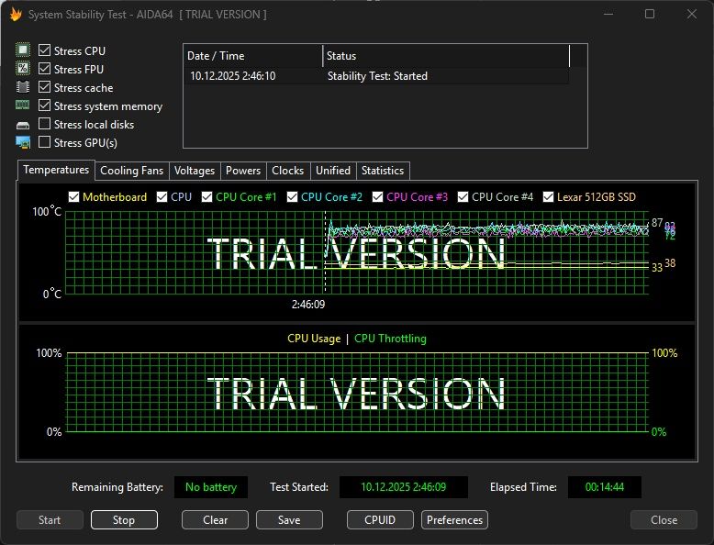Stop the stability test
Screen dimensions: 714x545
[x=124, y=520]
